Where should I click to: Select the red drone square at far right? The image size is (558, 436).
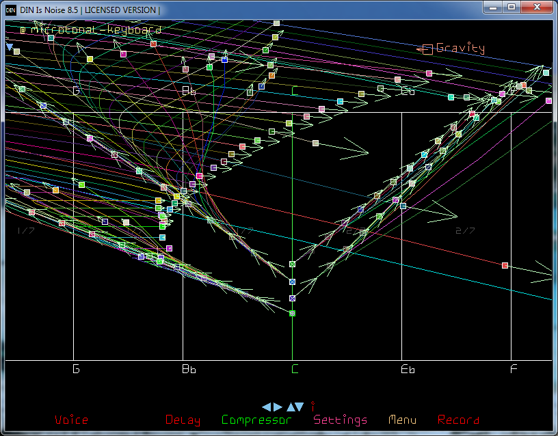pos(505,265)
